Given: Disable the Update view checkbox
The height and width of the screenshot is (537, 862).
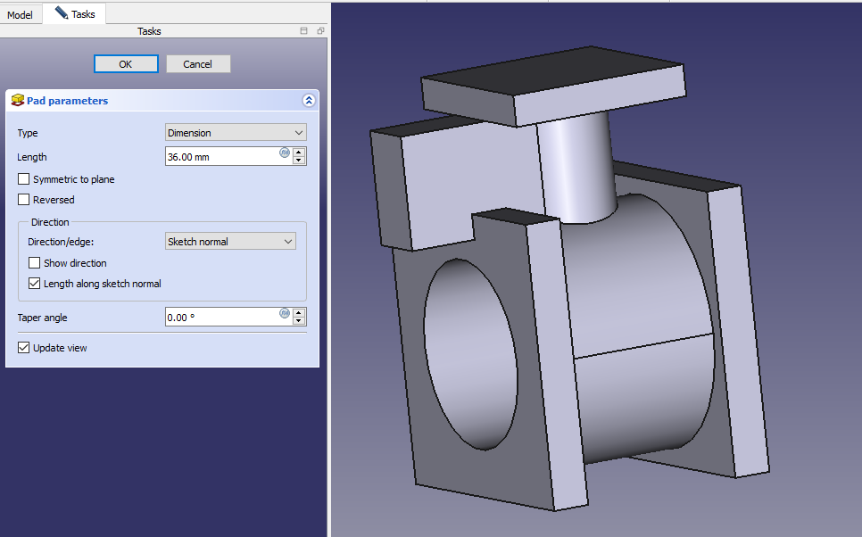Looking at the screenshot, I should [24, 348].
